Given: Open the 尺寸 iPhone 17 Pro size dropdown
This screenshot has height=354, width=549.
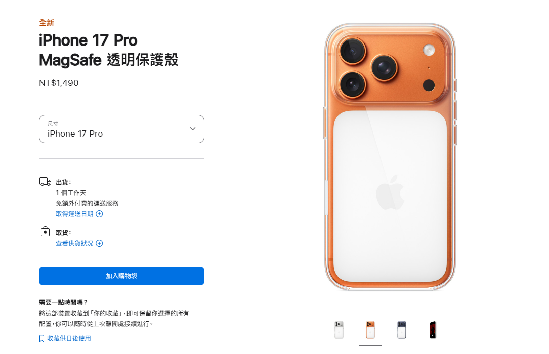Looking at the screenshot, I should pos(121,129).
